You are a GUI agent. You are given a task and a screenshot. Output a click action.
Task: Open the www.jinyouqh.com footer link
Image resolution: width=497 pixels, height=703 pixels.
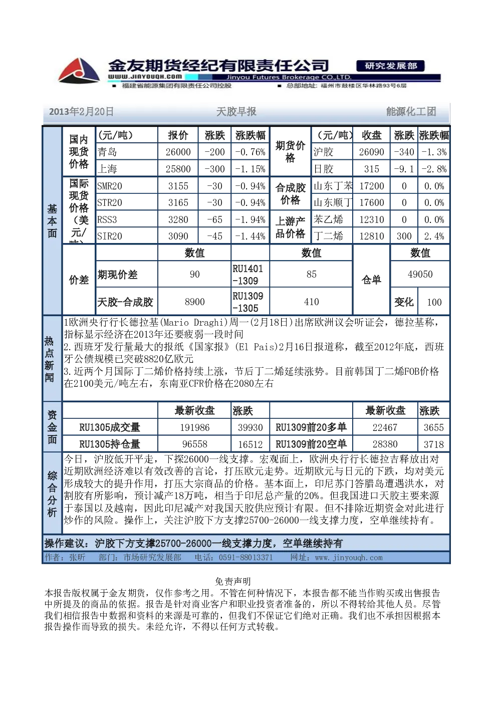click(348, 558)
